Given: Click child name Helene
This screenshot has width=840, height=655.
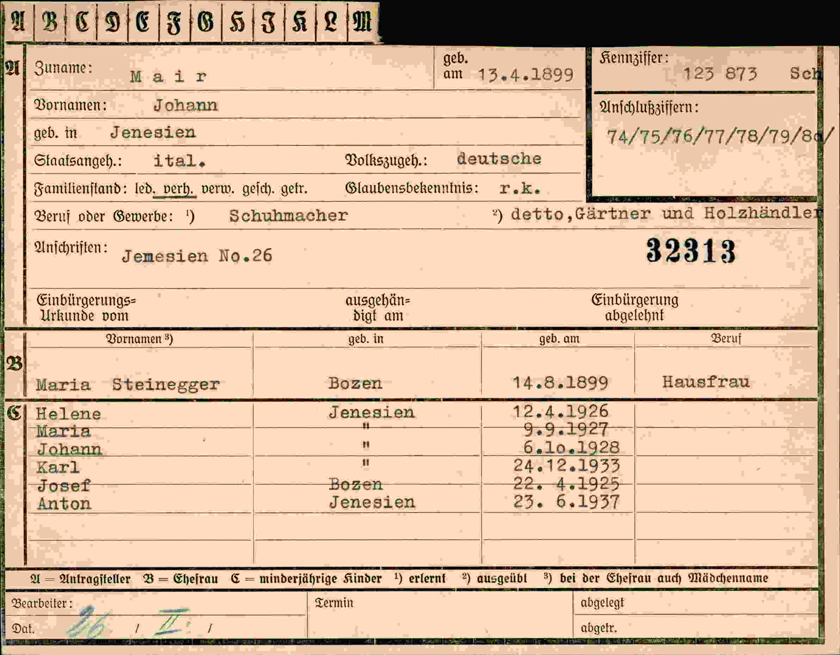Looking at the screenshot, I should point(68,414).
